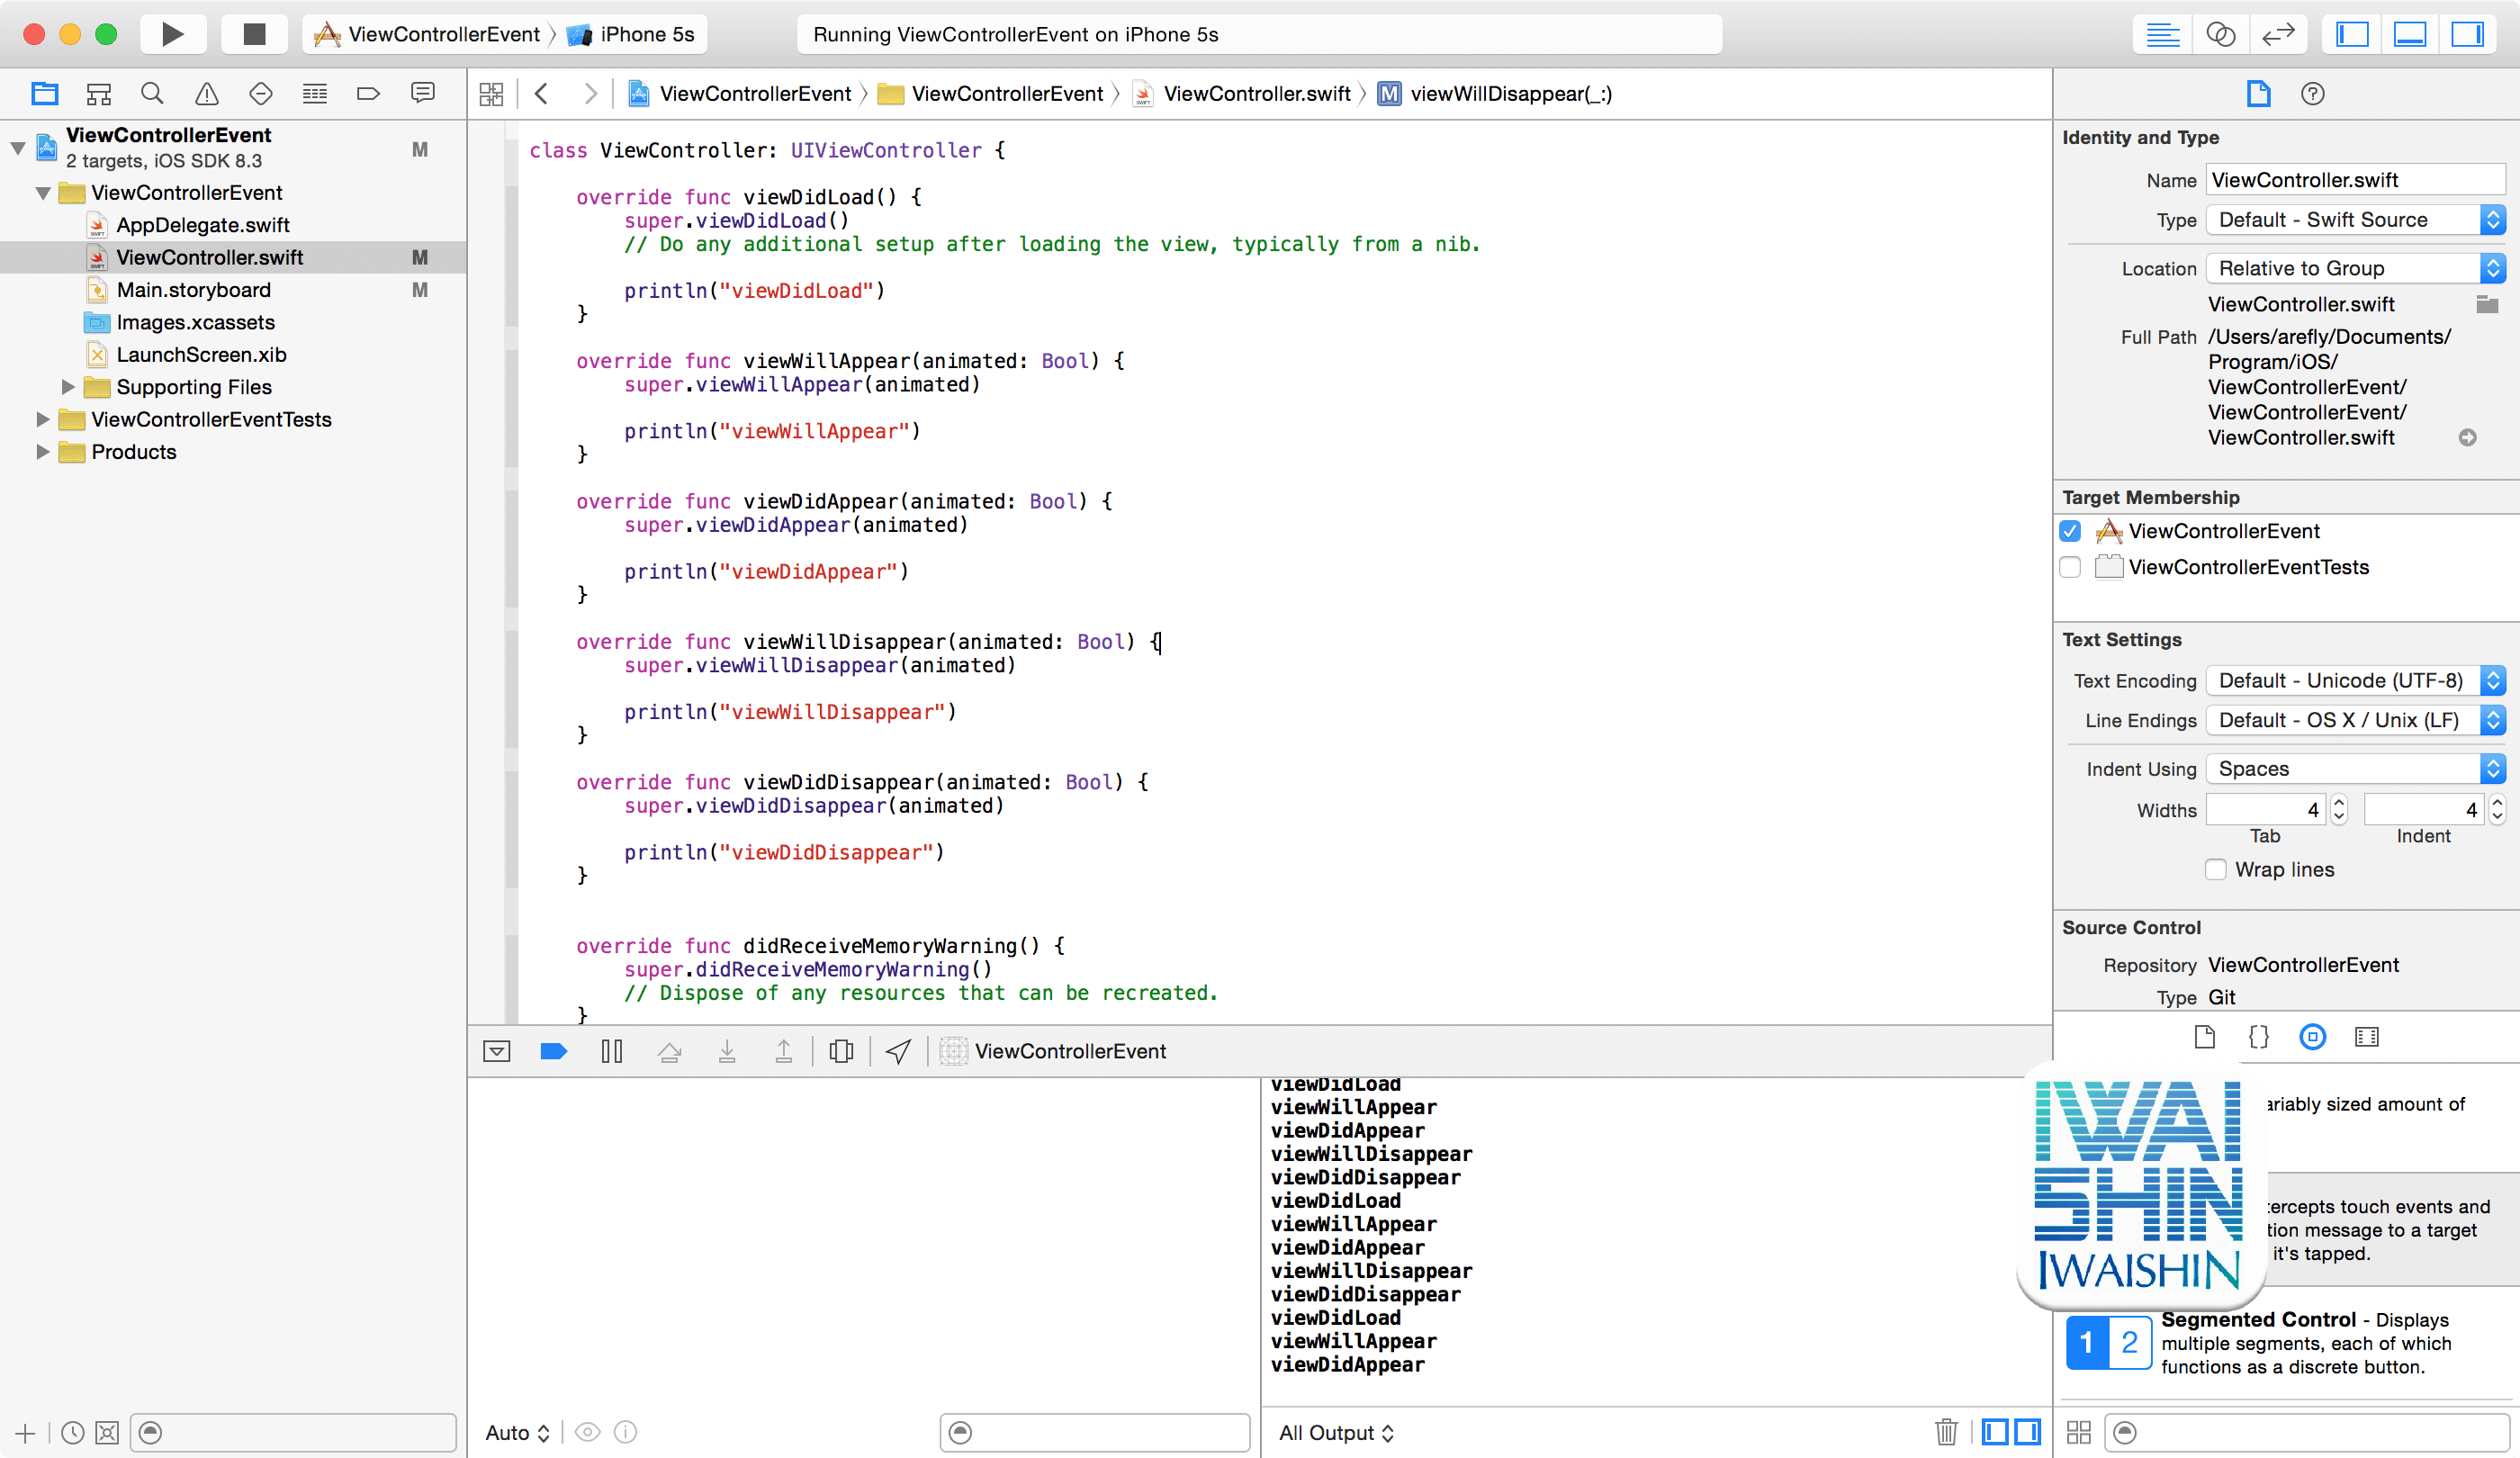Open LaunchScreen.xib file

coord(201,355)
